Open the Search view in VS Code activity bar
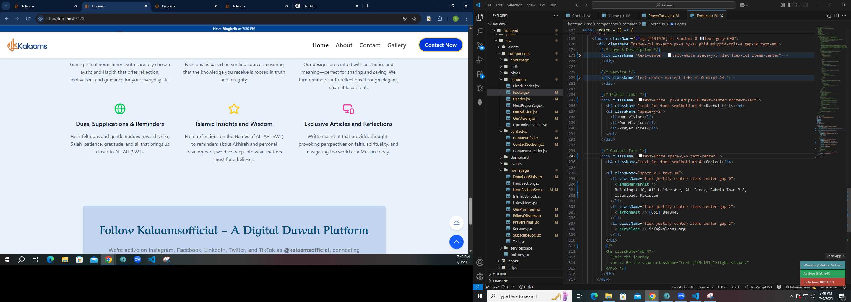 480,31
